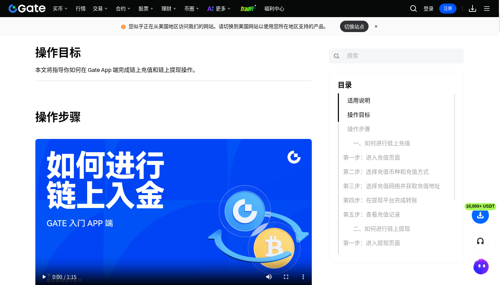Open video more options menu
This screenshot has height=285, width=500.
(303, 277)
